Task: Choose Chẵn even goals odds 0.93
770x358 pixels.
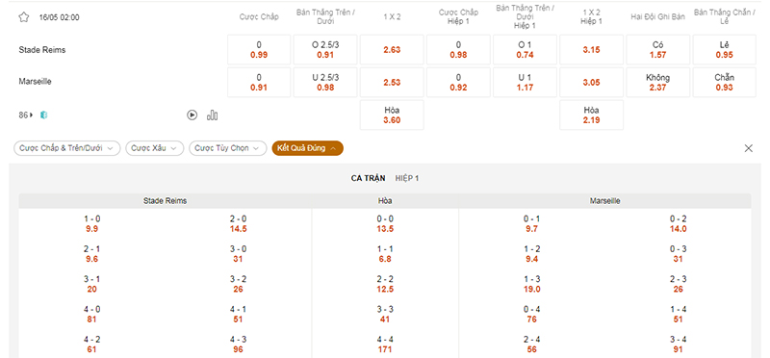Action: coord(725,82)
